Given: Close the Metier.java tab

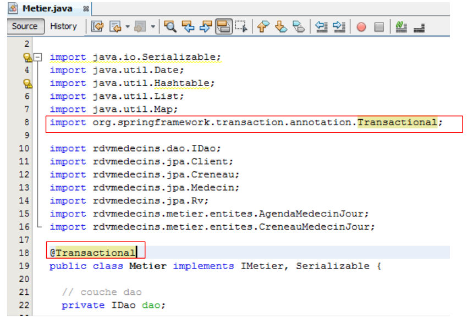Looking at the screenshot, I should pyautogui.click(x=85, y=9).
